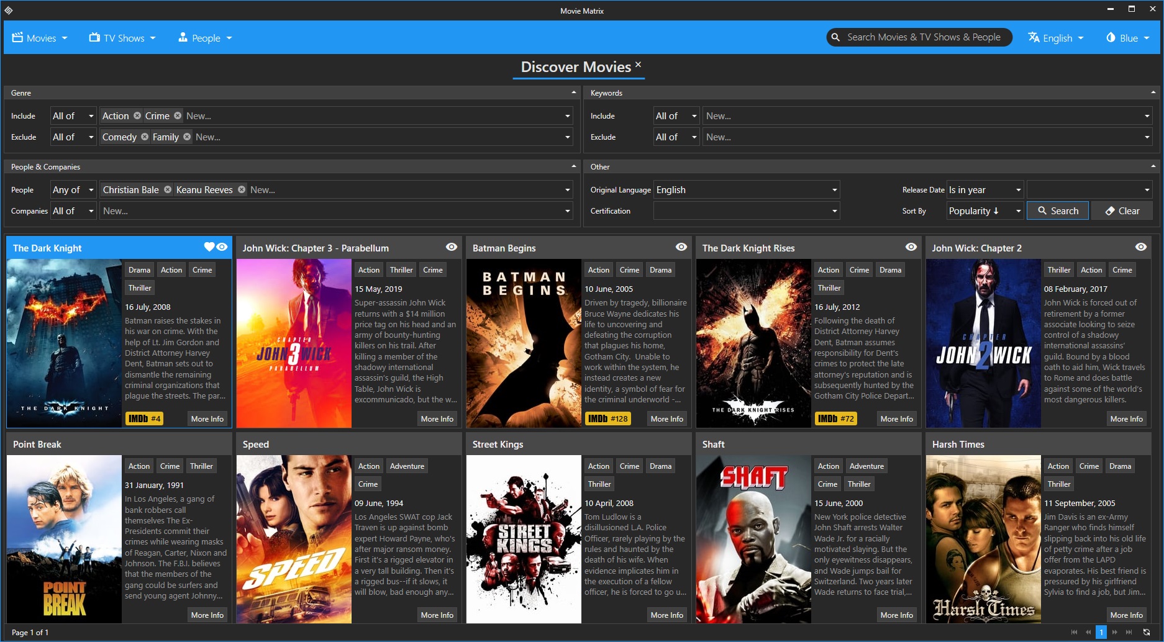
Task: Toggle watched eye on Batman Begins
Action: coord(681,246)
